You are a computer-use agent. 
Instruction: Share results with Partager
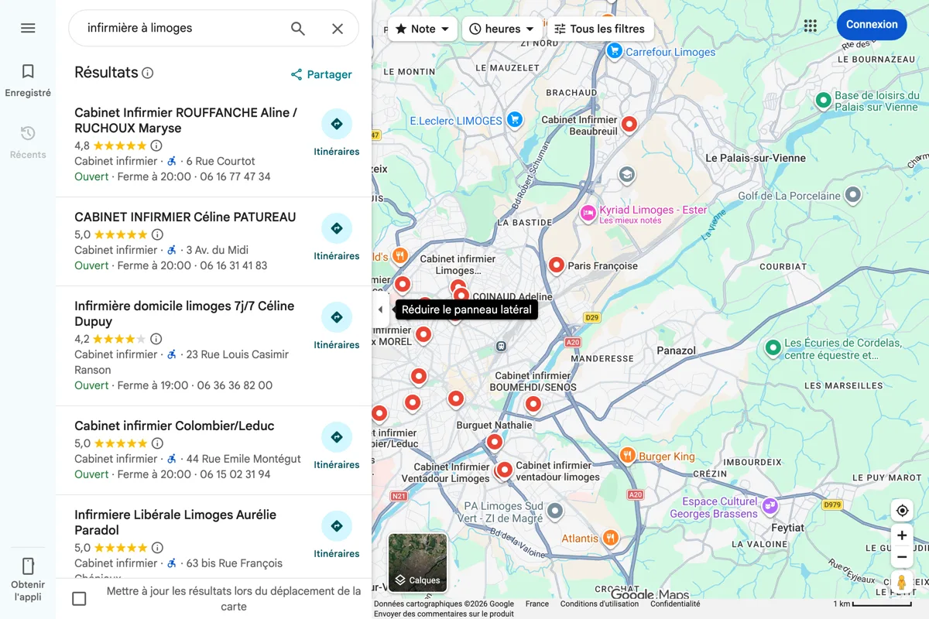[x=321, y=74]
